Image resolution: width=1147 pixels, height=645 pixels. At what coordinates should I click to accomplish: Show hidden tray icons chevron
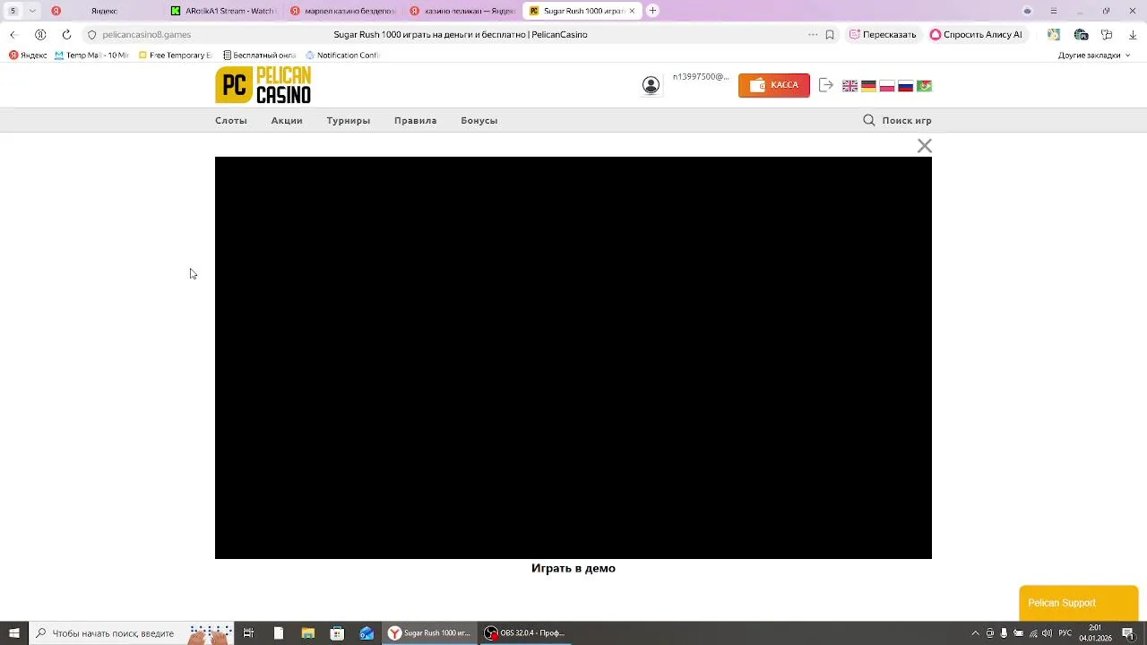[976, 633]
